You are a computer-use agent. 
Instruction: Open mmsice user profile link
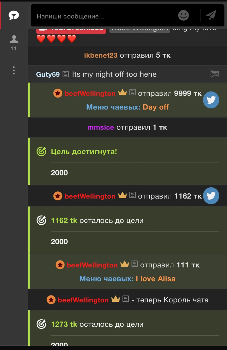tap(101, 127)
